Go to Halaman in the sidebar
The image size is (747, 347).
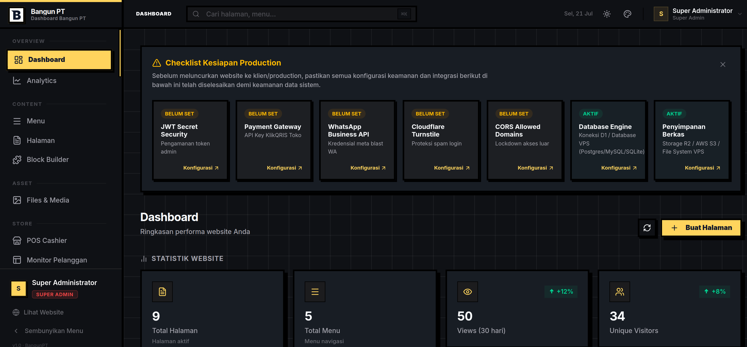tap(59, 141)
